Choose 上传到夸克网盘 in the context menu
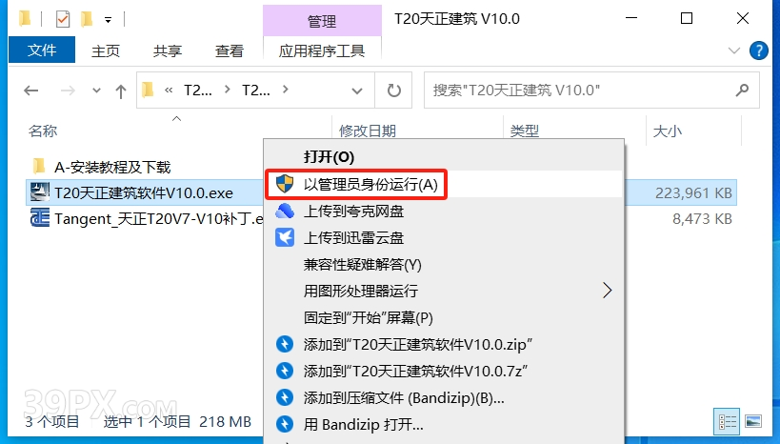This screenshot has height=444, width=780. (x=443, y=212)
